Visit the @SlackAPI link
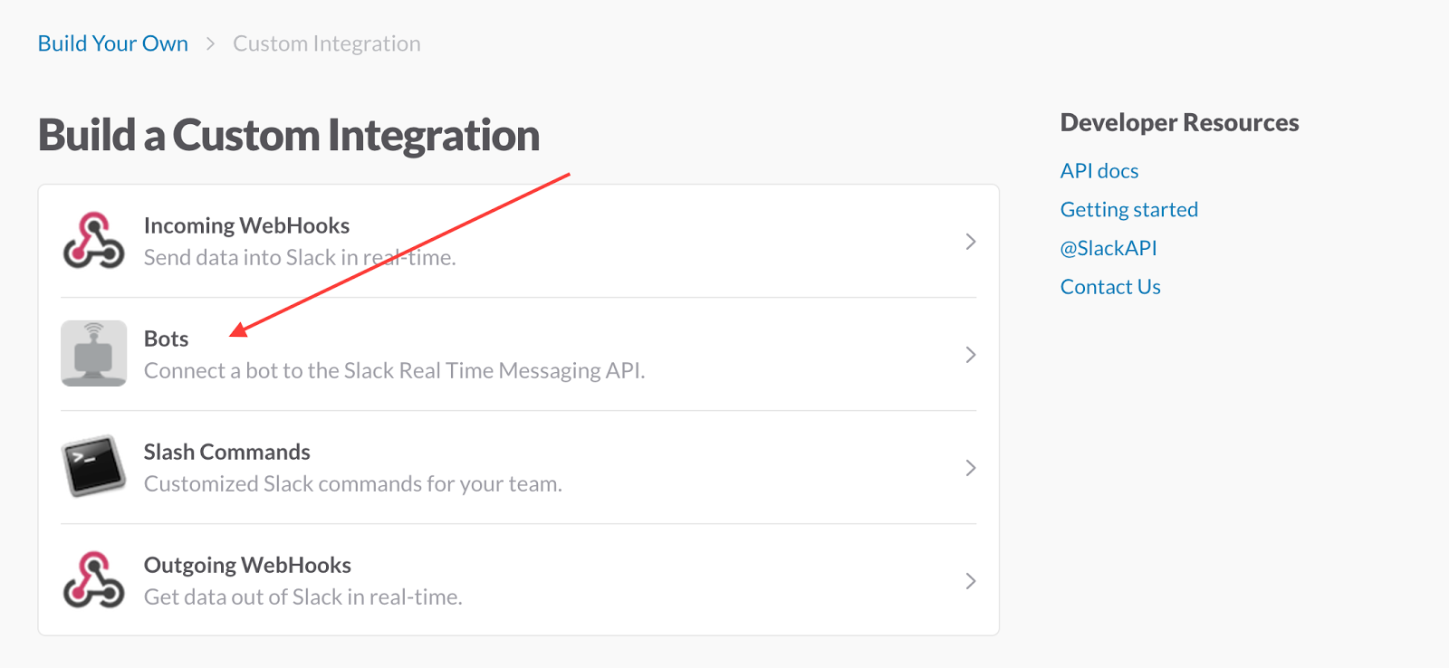1449x668 pixels. tap(1108, 248)
